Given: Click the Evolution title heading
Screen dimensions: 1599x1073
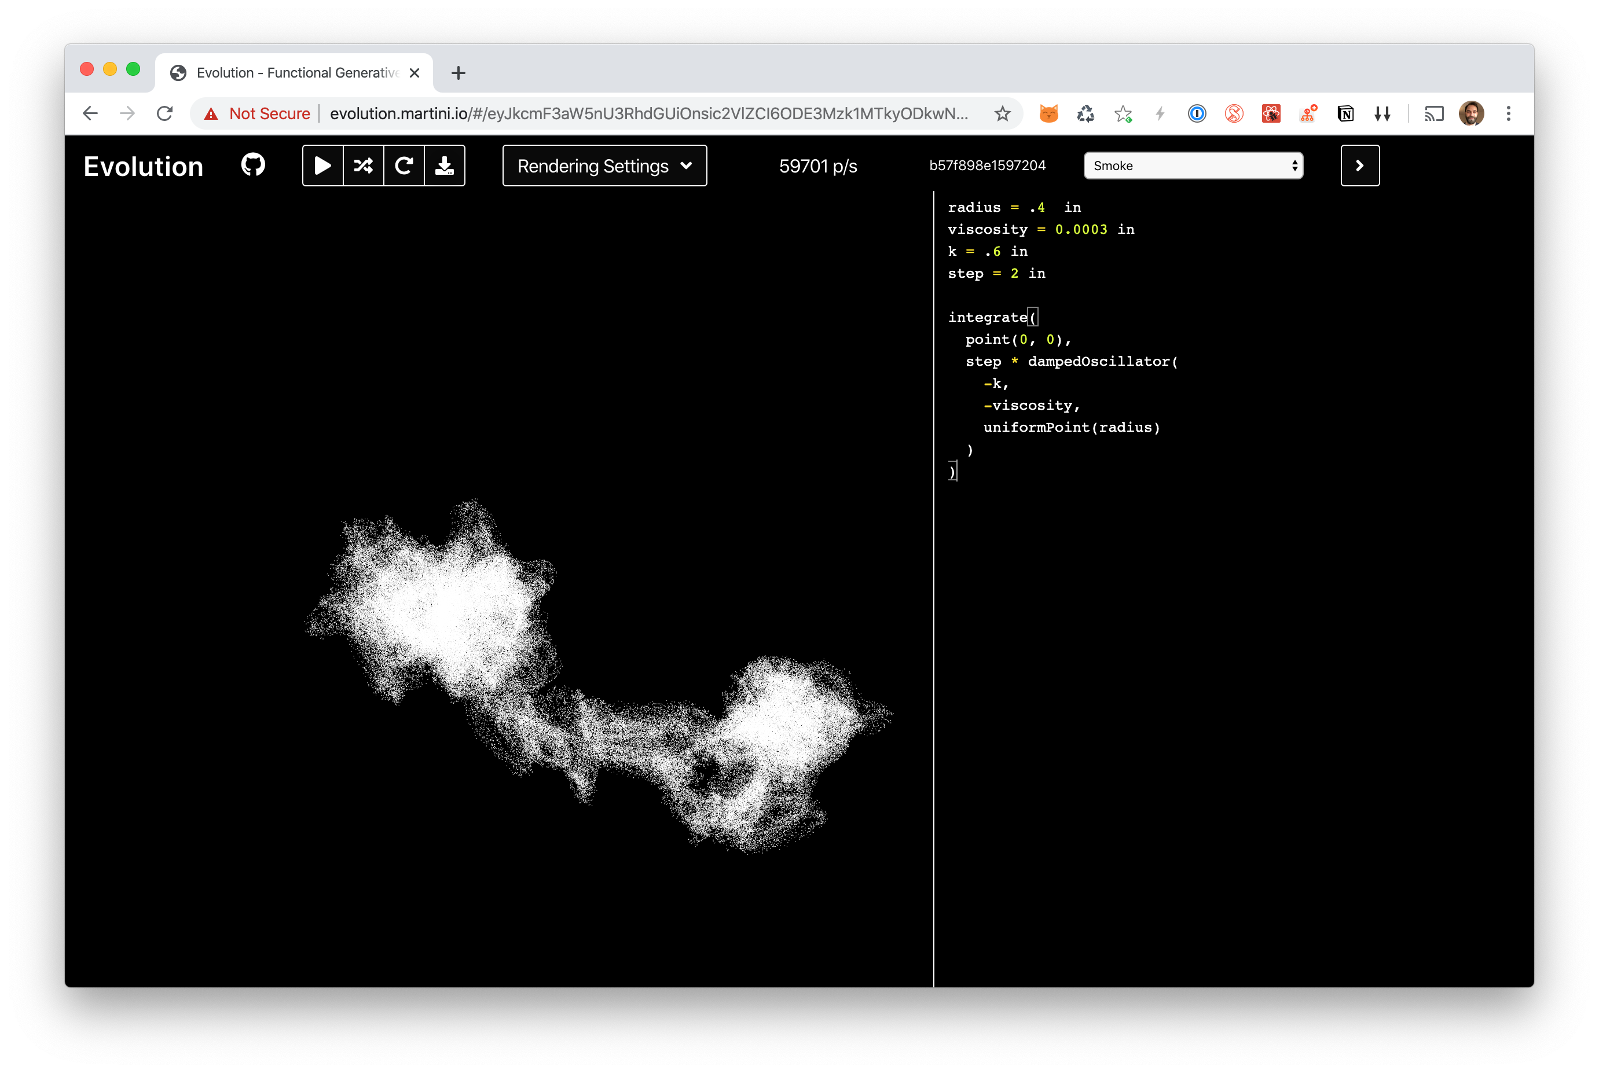Looking at the screenshot, I should tap(143, 166).
